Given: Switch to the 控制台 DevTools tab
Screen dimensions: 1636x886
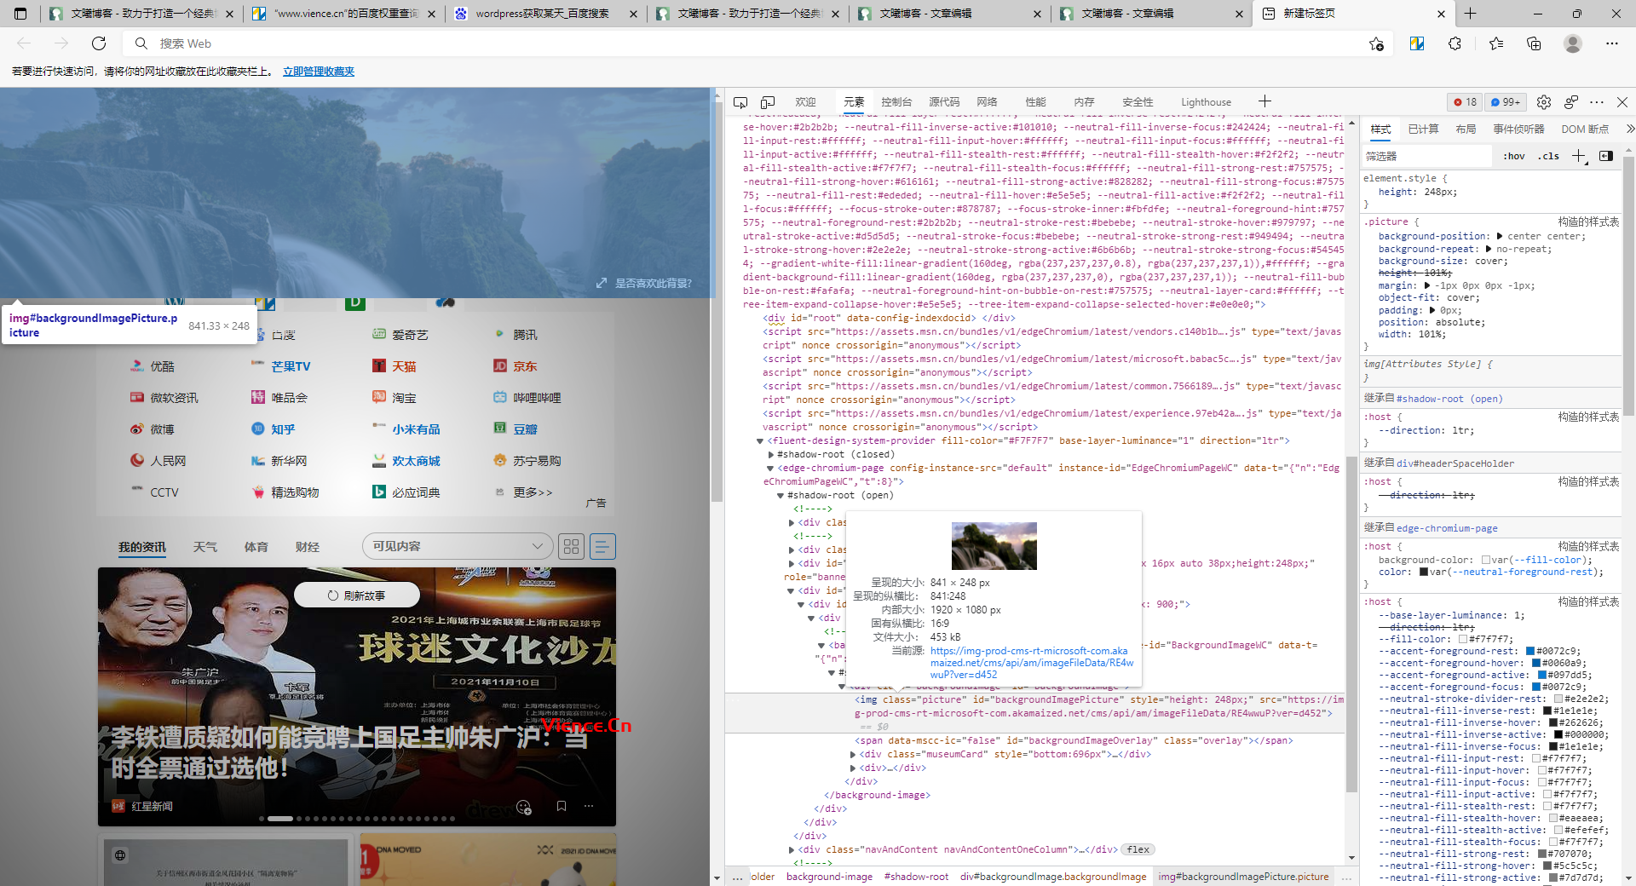Looking at the screenshot, I should pyautogui.click(x=896, y=102).
